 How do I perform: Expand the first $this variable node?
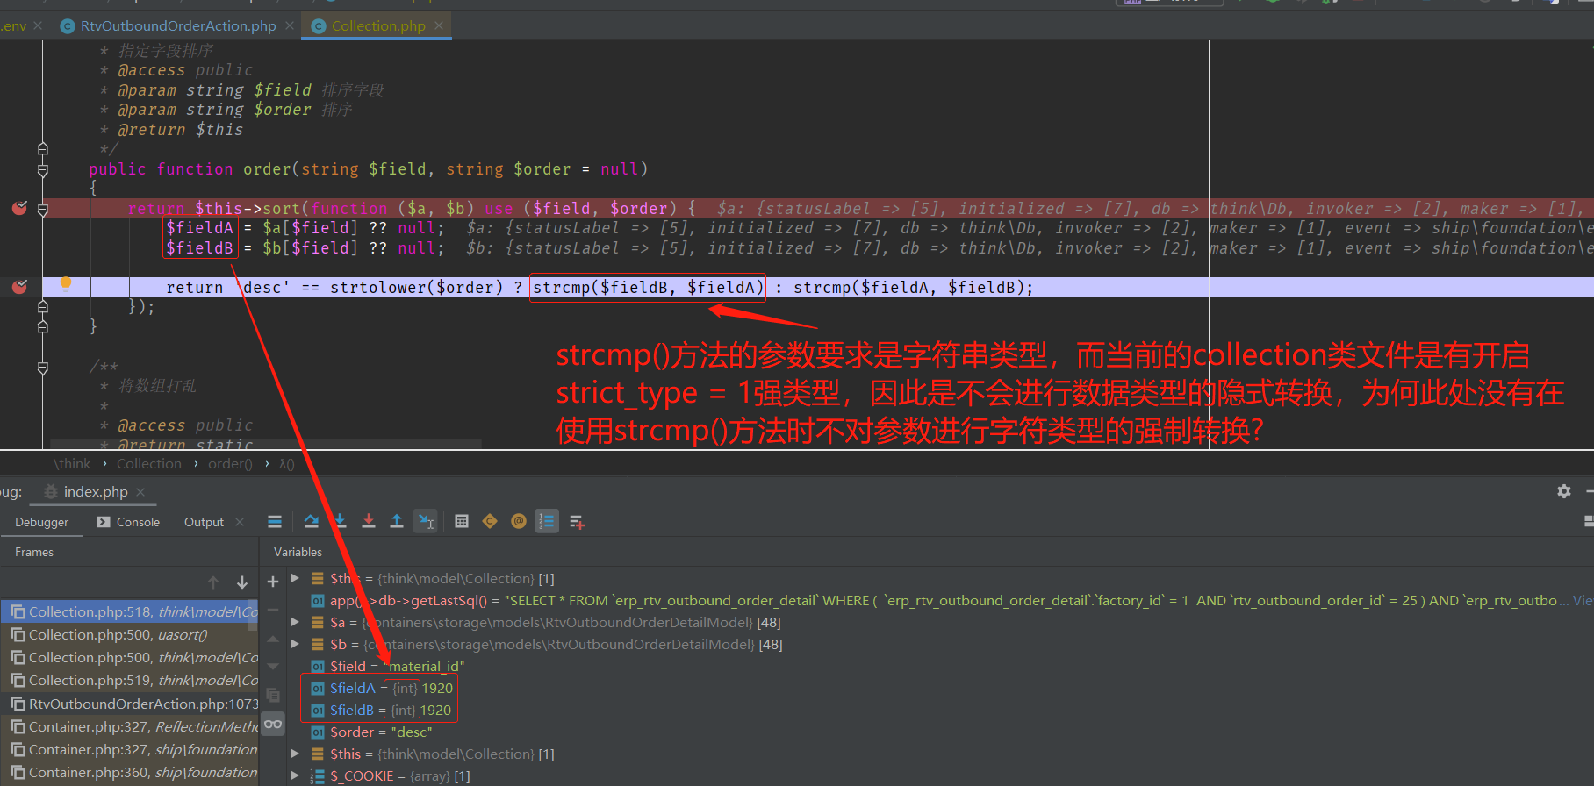(295, 578)
